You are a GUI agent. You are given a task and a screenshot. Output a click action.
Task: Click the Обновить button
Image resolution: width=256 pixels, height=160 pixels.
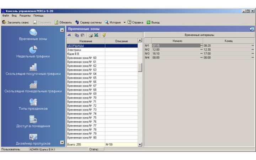[63, 22]
